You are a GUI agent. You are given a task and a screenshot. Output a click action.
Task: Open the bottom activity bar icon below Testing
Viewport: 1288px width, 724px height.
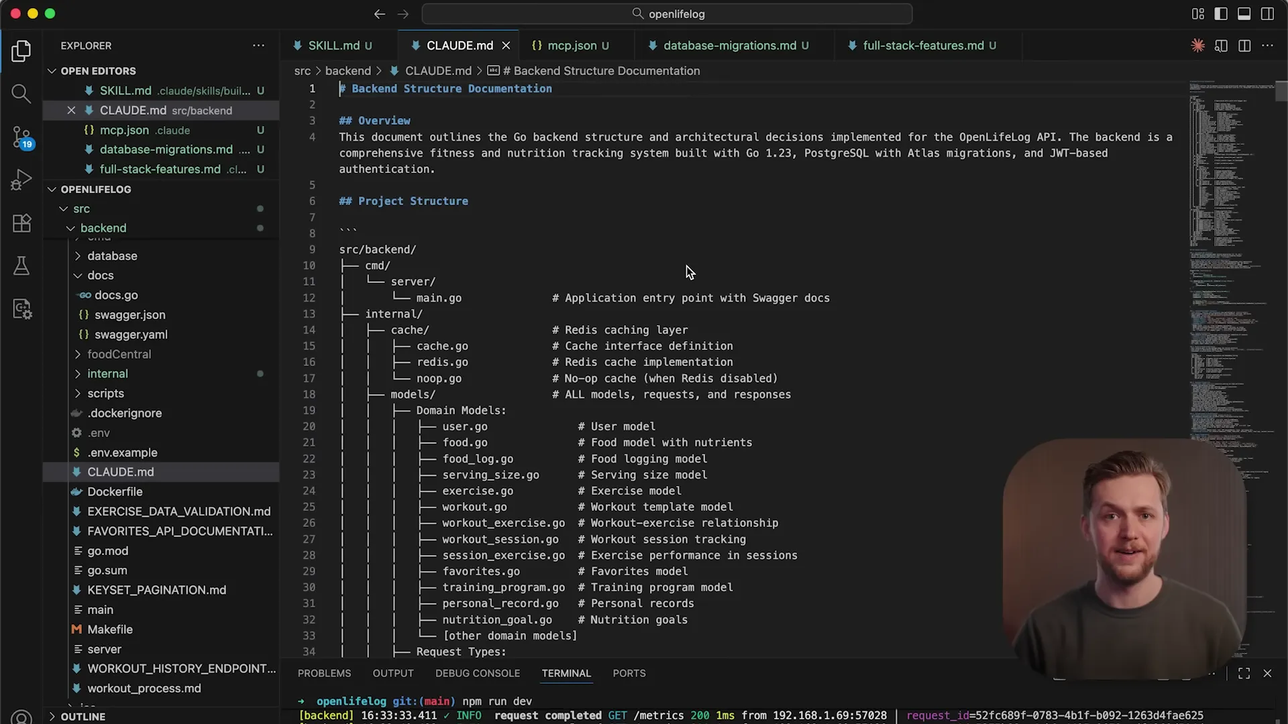click(21, 309)
